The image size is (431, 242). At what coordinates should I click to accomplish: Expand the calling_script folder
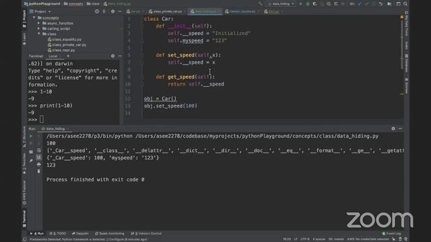39,28
